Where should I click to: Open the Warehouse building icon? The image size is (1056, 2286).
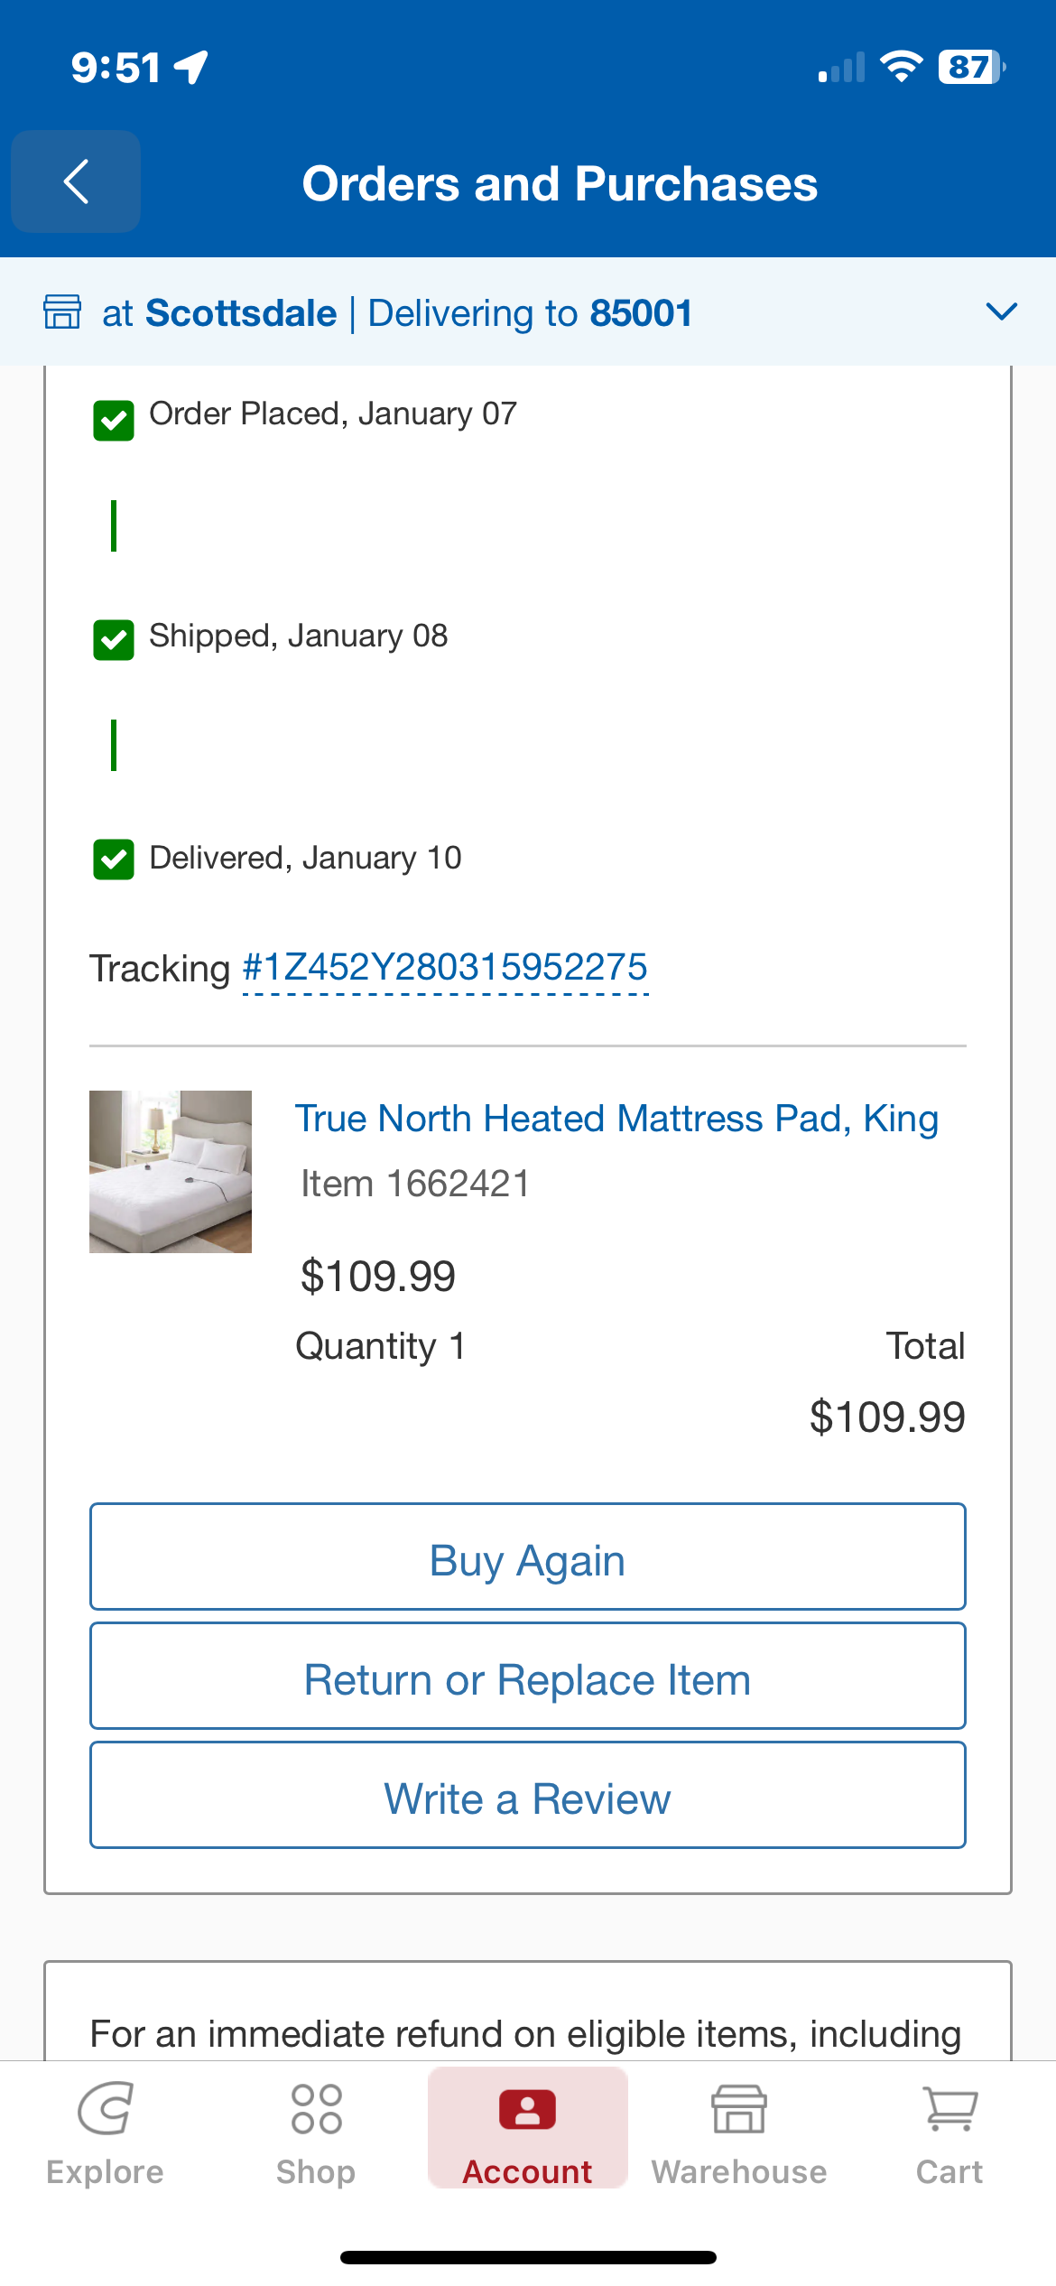click(739, 2109)
